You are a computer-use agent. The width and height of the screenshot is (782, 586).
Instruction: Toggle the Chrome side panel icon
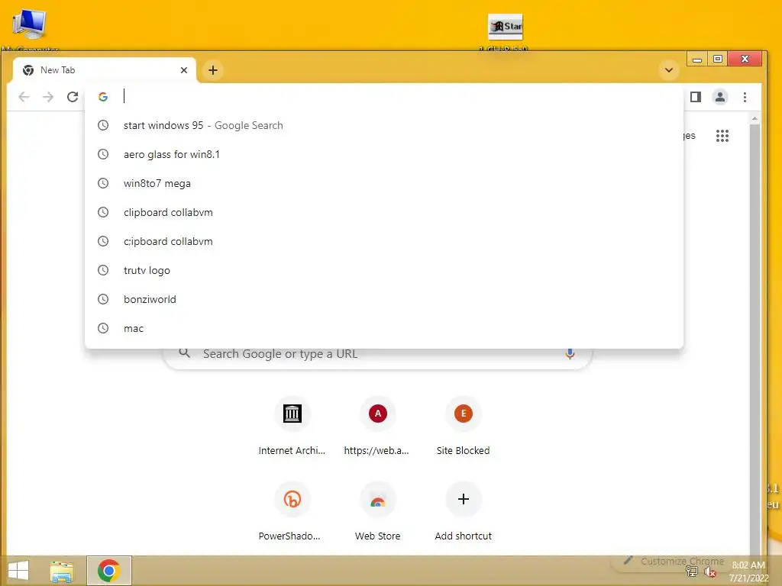click(x=696, y=97)
